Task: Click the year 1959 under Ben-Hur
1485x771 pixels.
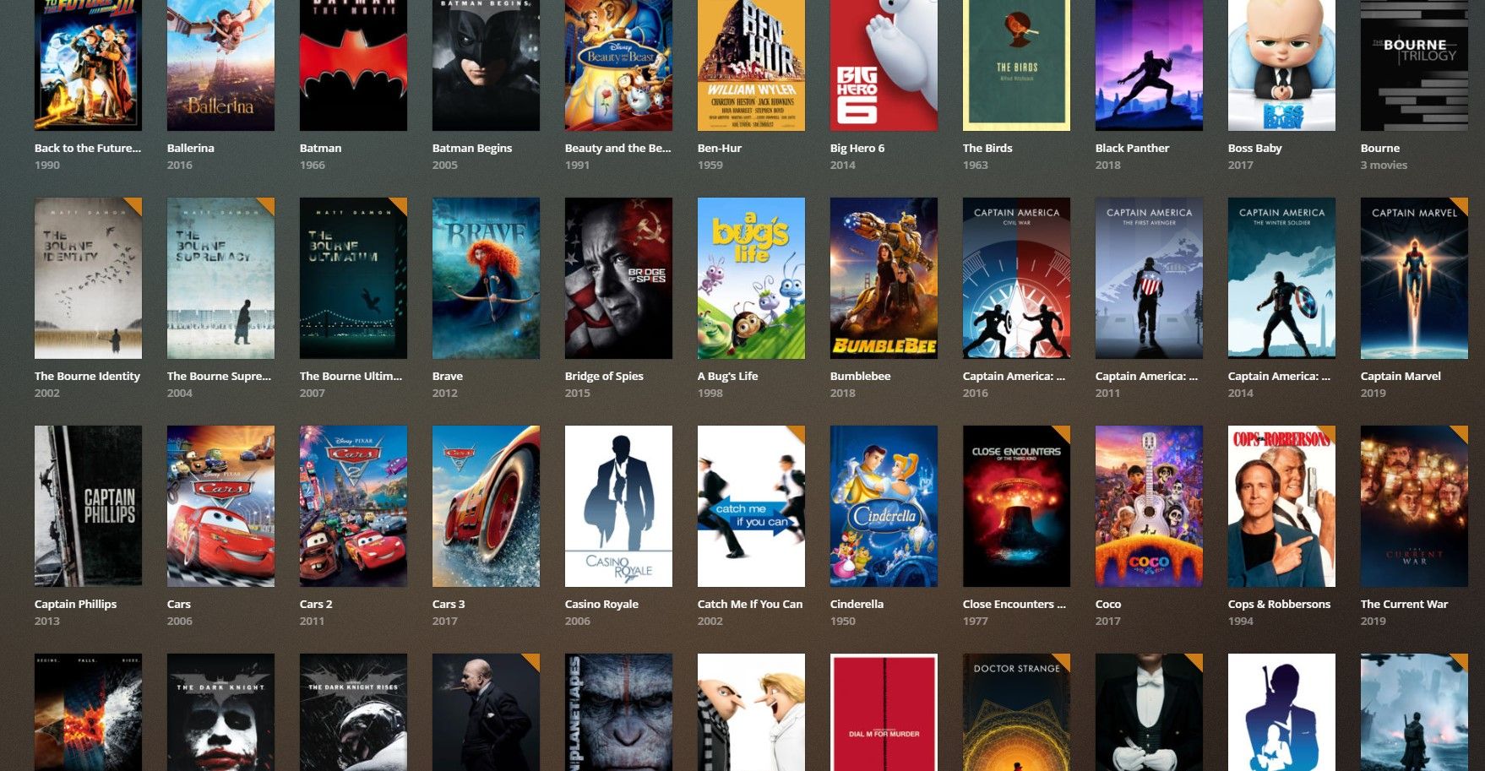Action: pyautogui.click(x=710, y=165)
